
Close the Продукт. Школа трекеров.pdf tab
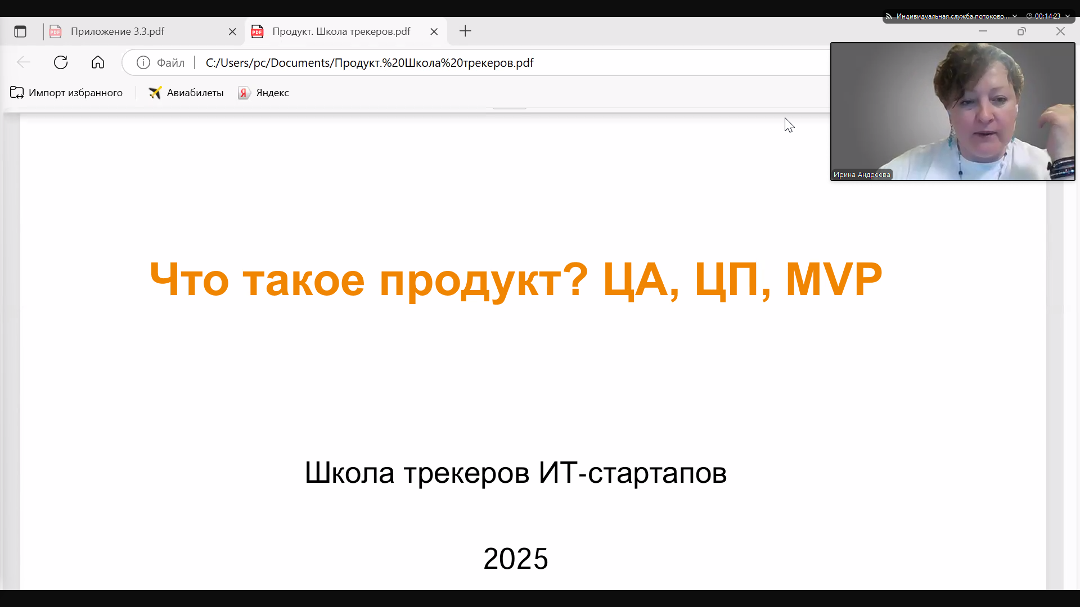click(x=434, y=32)
